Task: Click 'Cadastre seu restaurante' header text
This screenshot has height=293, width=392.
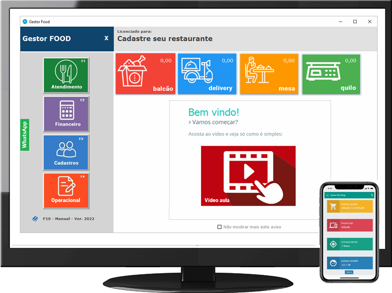Action: 165,39
